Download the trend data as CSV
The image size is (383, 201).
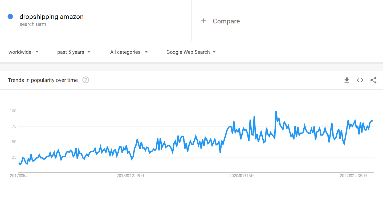point(347,80)
